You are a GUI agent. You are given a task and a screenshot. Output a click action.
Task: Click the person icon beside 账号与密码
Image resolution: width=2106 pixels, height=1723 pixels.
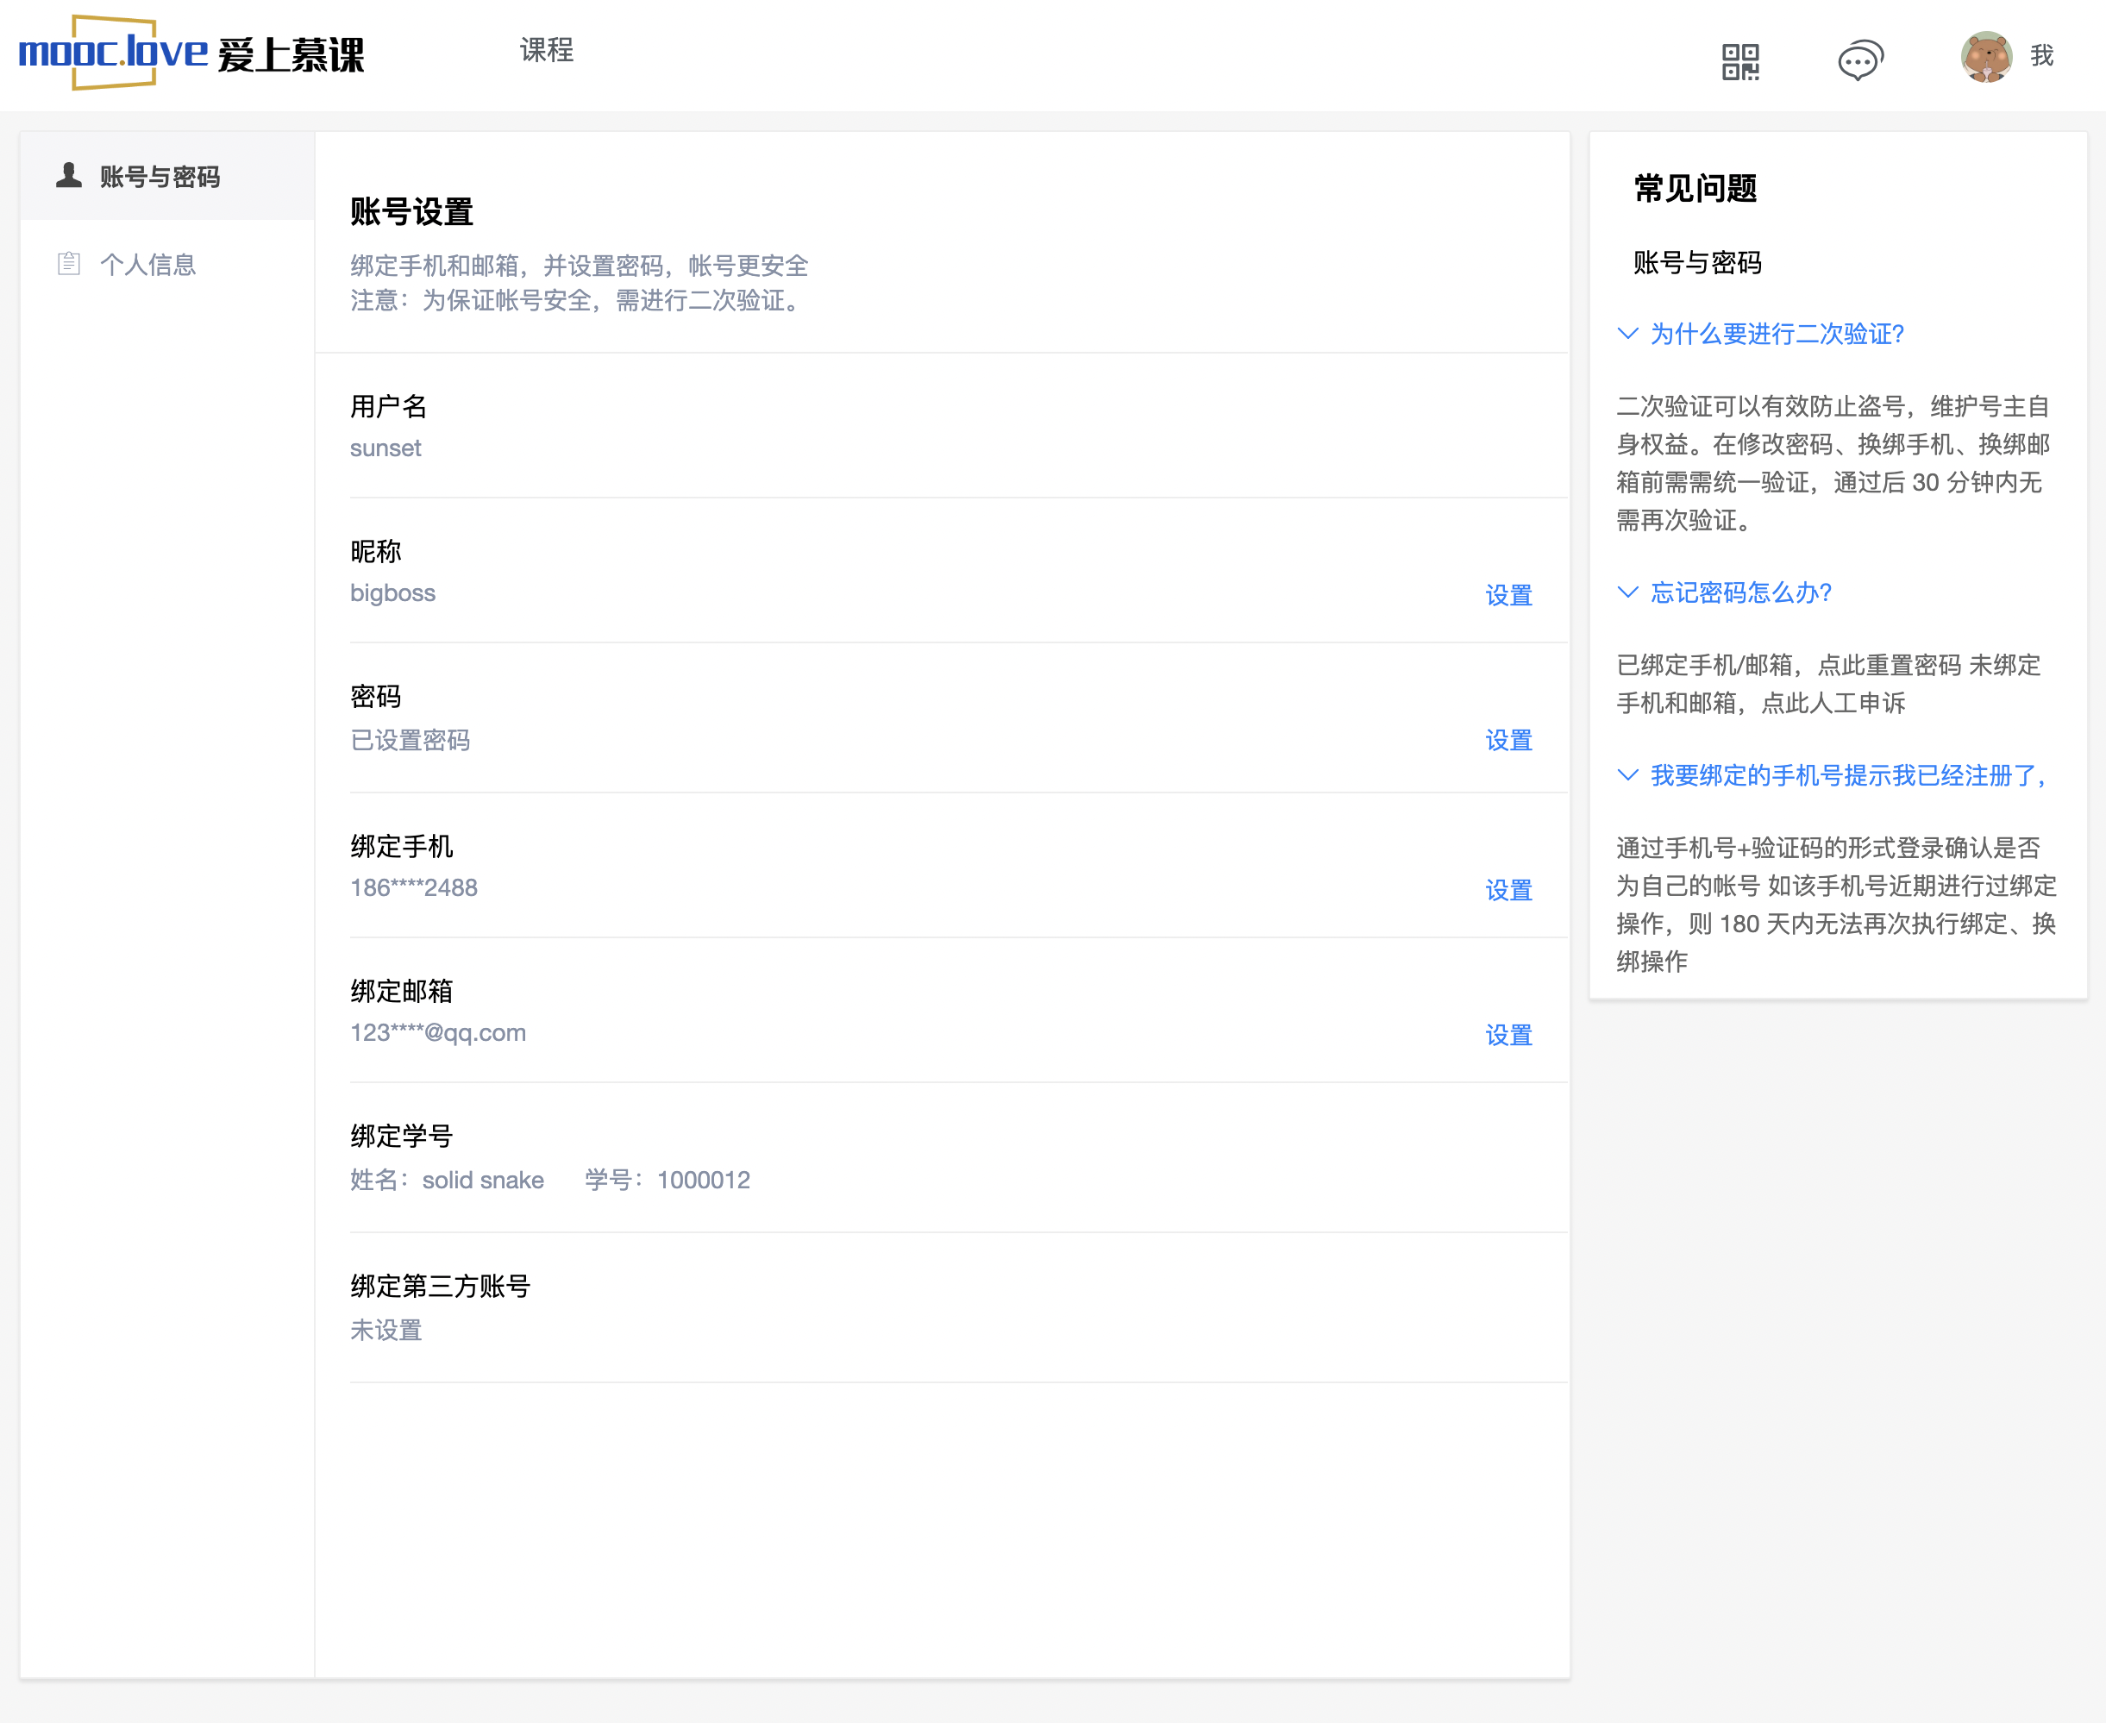[68, 176]
